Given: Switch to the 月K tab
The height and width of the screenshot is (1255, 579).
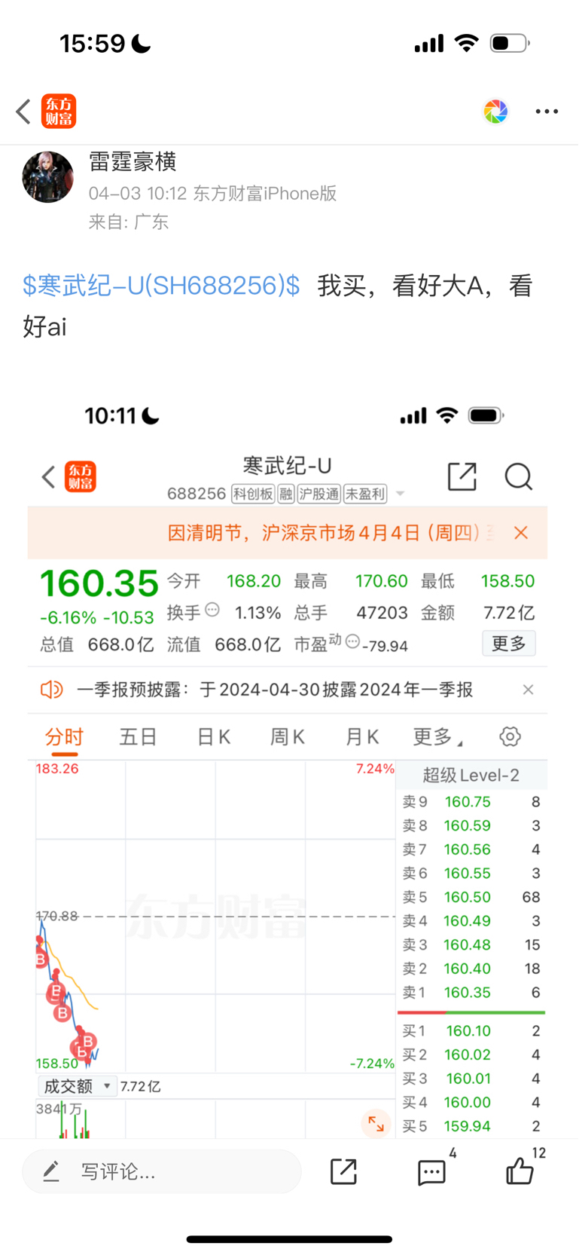Looking at the screenshot, I should (x=362, y=737).
